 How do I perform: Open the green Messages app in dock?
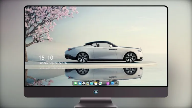pyautogui.click(x=76, y=83)
